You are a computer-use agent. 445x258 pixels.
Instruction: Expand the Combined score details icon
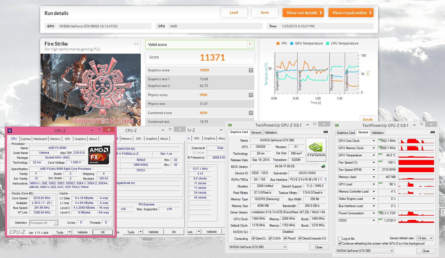(251, 113)
